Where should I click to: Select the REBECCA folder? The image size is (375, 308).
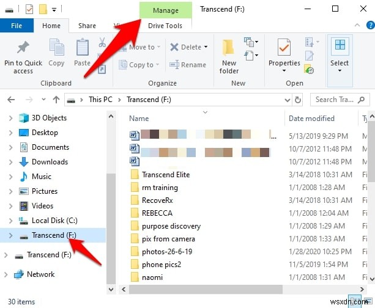[157, 213]
